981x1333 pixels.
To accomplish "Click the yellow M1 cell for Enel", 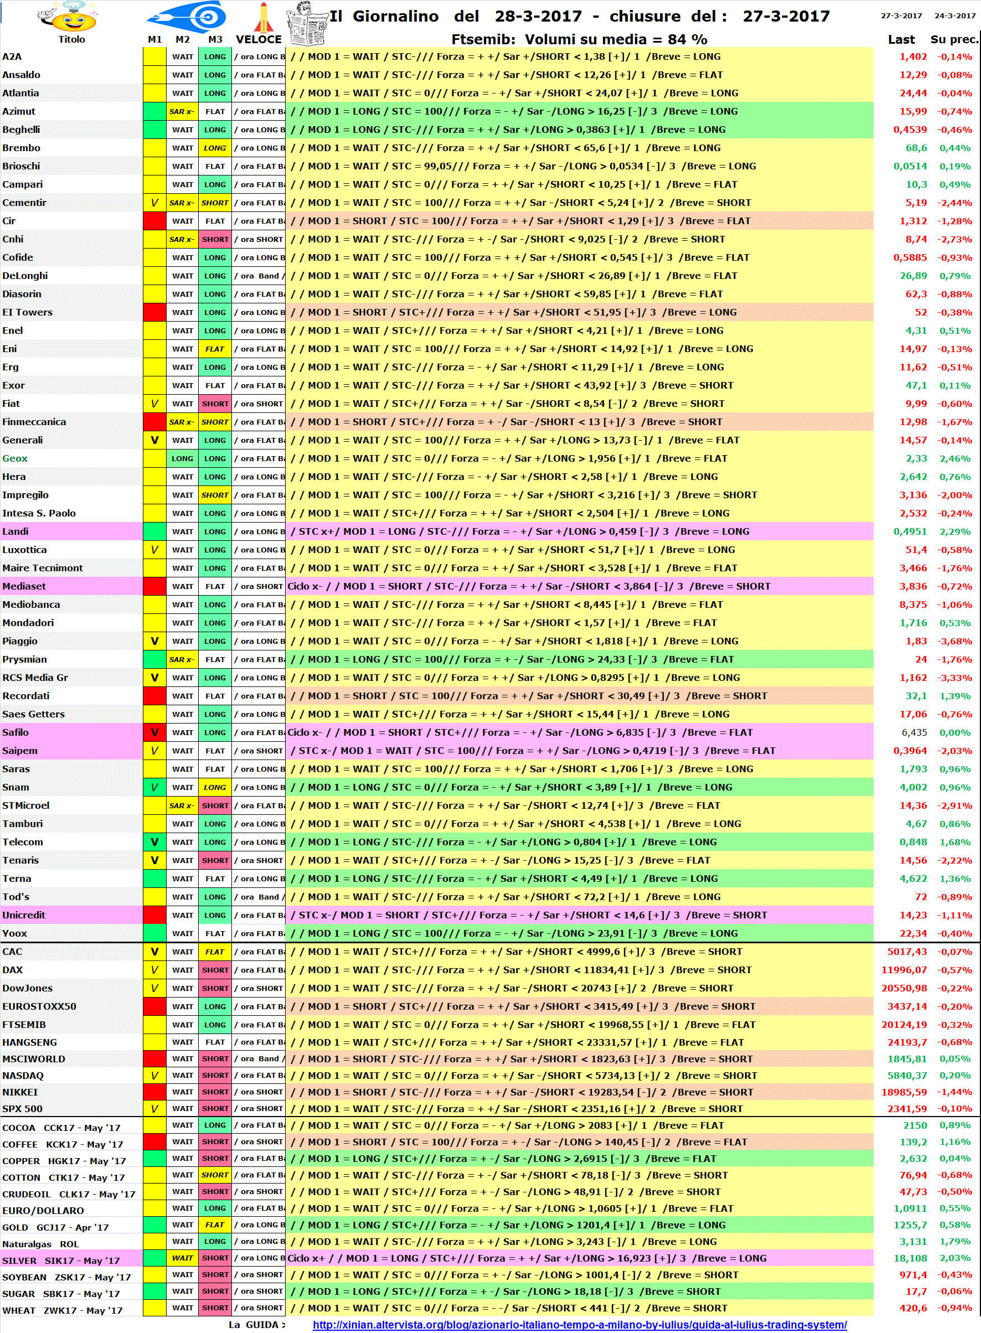I will pyautogui.click(x=154, y=330).
